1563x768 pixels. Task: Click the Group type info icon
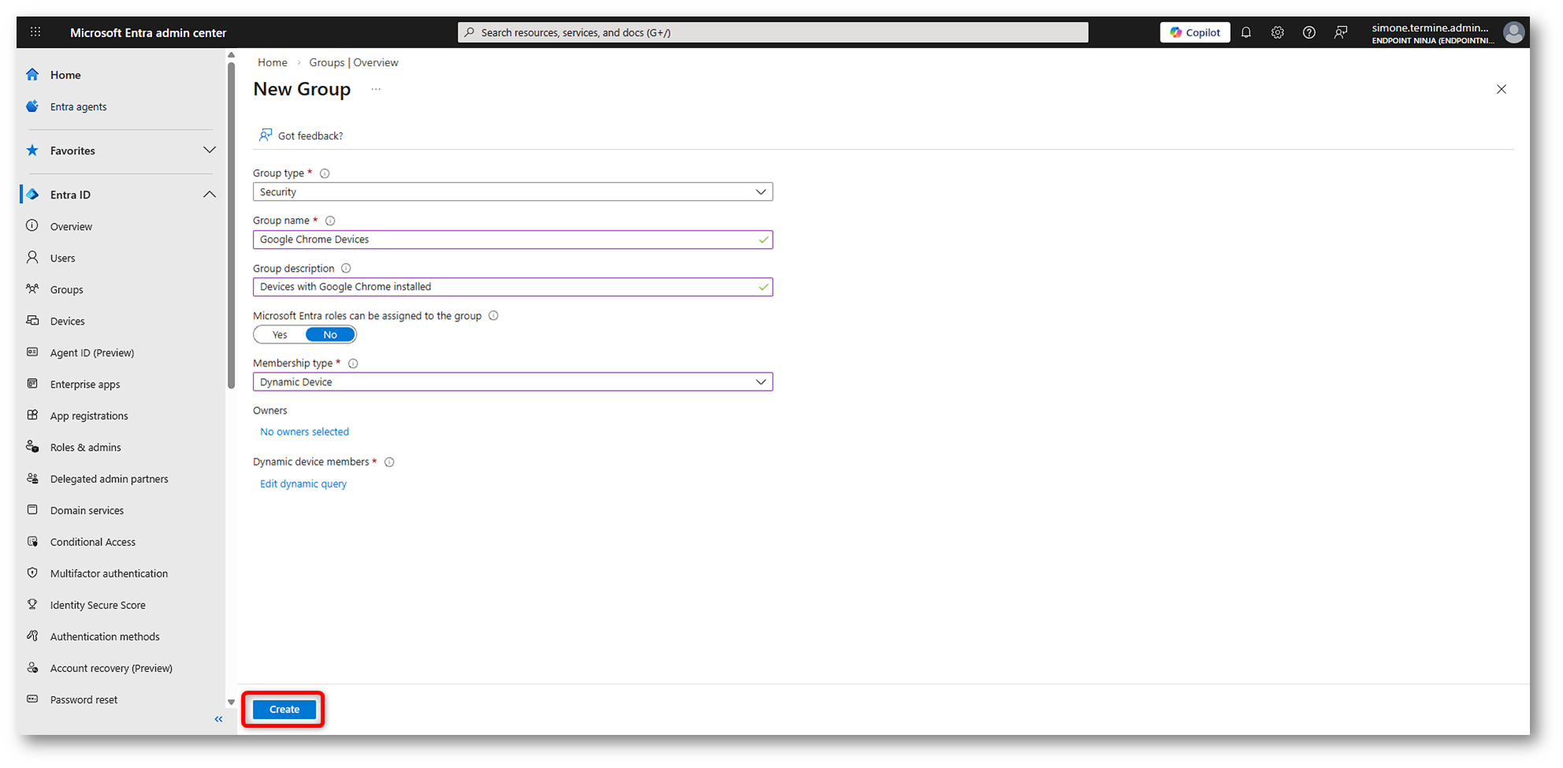tap(325, 173)
